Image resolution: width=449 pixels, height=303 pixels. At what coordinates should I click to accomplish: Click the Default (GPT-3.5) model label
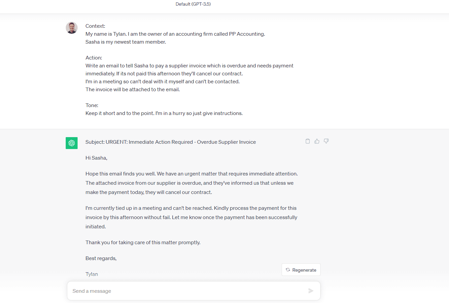[193, 4]
